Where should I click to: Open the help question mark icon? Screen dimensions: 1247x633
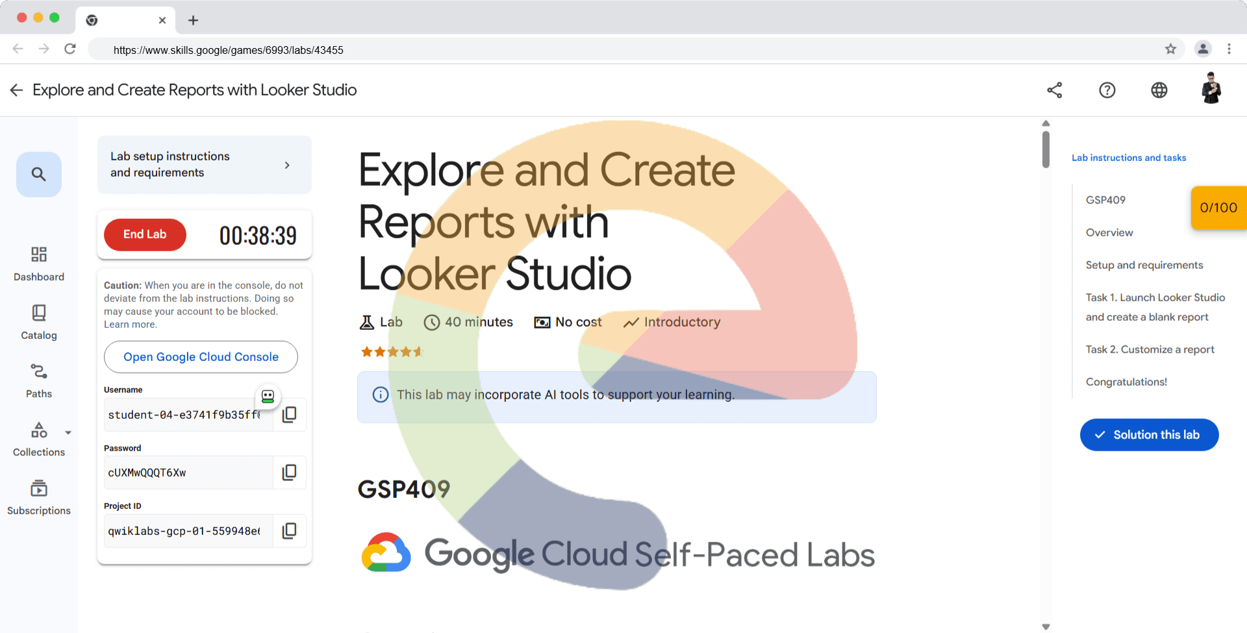(x=1107, y=90)
